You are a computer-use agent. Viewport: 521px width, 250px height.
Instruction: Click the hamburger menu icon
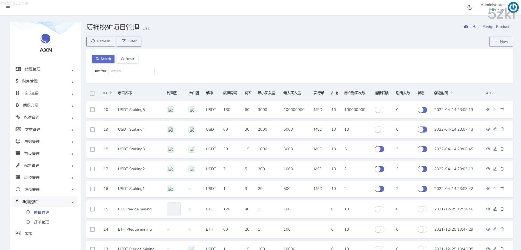(x=8, y=6)
